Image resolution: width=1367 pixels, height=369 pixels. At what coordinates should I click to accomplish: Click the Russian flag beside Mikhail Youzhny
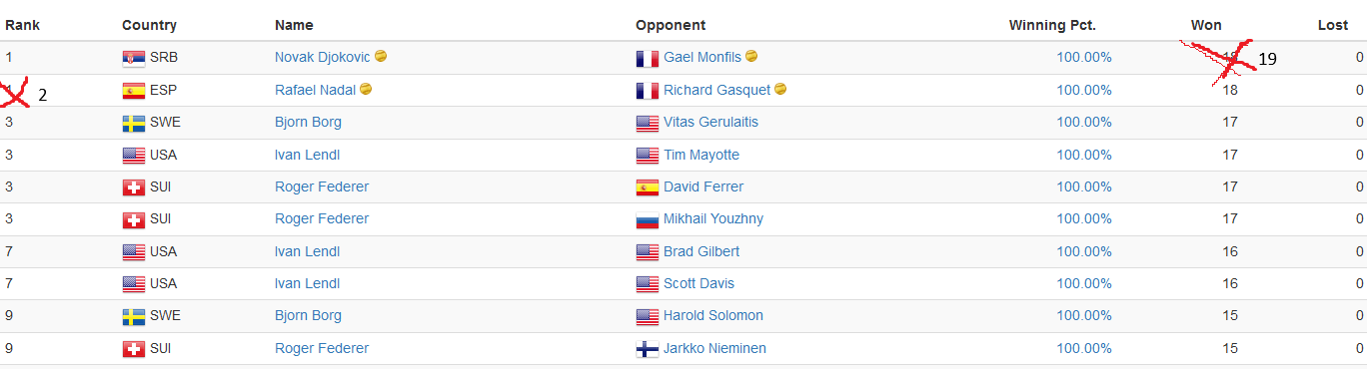(x=648, y=219)
